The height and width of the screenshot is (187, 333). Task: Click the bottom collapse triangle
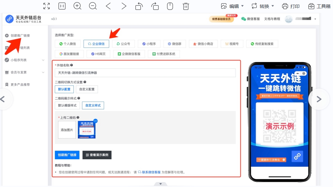160,184
